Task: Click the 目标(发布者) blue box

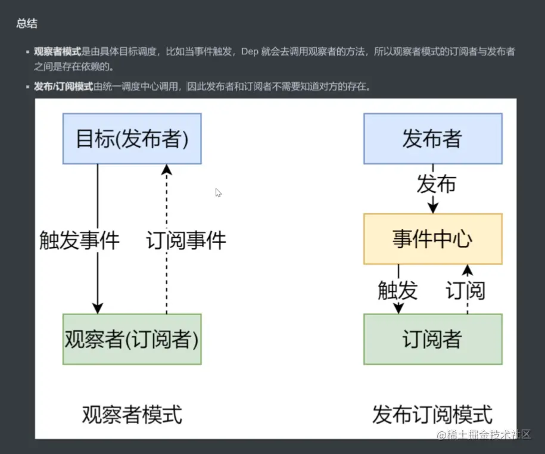Action: pyautogui.click(x=131, y=138)
